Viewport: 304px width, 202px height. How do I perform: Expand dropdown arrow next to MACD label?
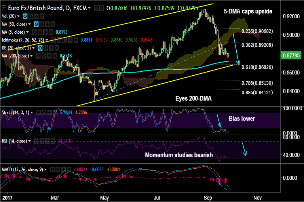(46, 170)
